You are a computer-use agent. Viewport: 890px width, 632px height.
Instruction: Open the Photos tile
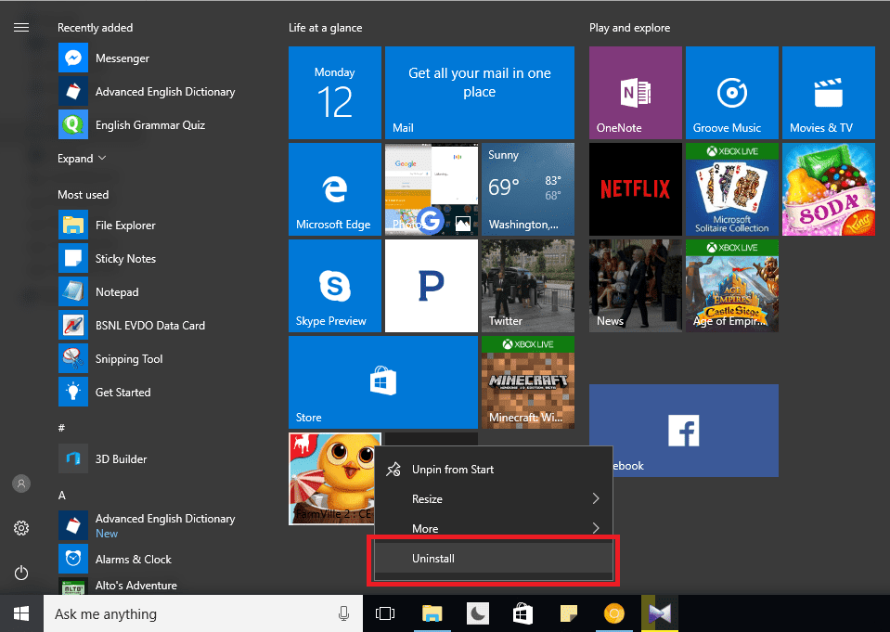(x=432, y=189)
